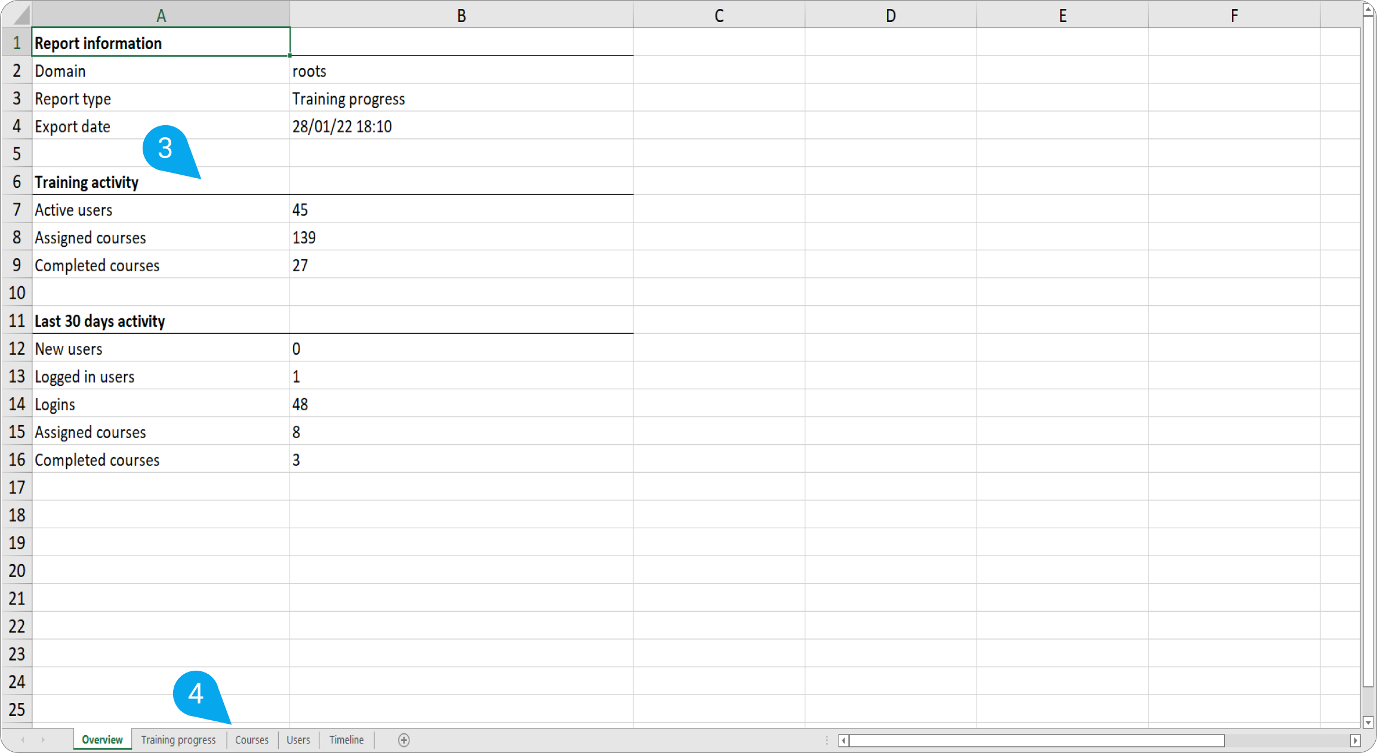Click the horizontal scrollbar left arrow
This screenshot has width=1377, height=753.
tap(843, 740)
